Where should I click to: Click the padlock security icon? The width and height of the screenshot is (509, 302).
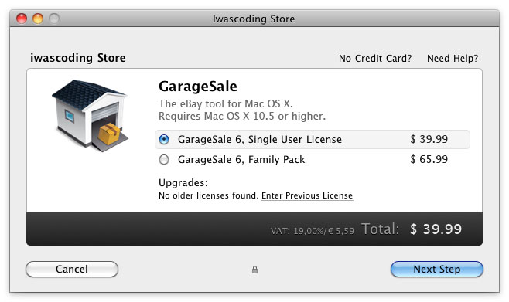pyautogui.click(x=254, y=270)
